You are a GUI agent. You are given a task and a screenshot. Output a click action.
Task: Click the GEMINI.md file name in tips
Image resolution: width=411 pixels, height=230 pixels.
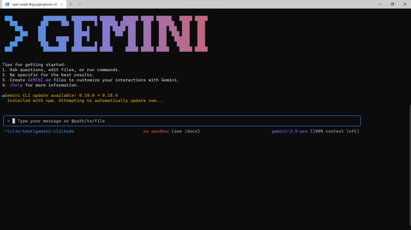39,80
